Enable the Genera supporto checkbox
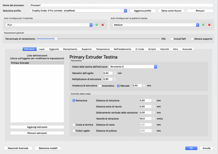Screen dimensions: 218x154 point(192,39)
